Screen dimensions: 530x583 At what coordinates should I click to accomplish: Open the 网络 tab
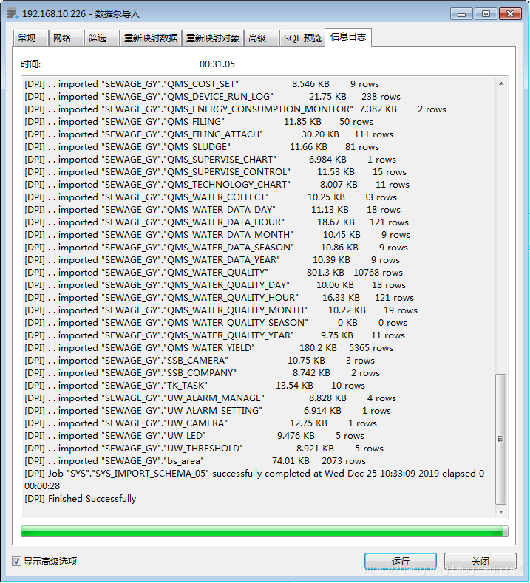coord(66,38)
